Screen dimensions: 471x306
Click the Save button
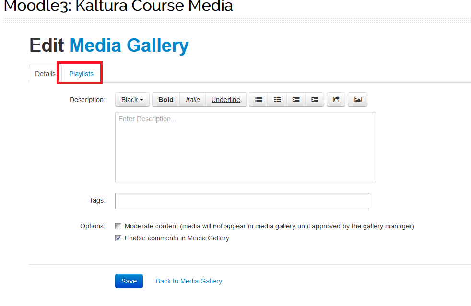(129, 281)
